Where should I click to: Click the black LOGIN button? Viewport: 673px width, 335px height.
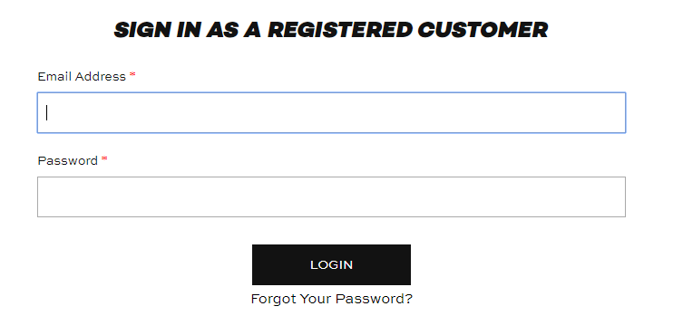[331, 264]
